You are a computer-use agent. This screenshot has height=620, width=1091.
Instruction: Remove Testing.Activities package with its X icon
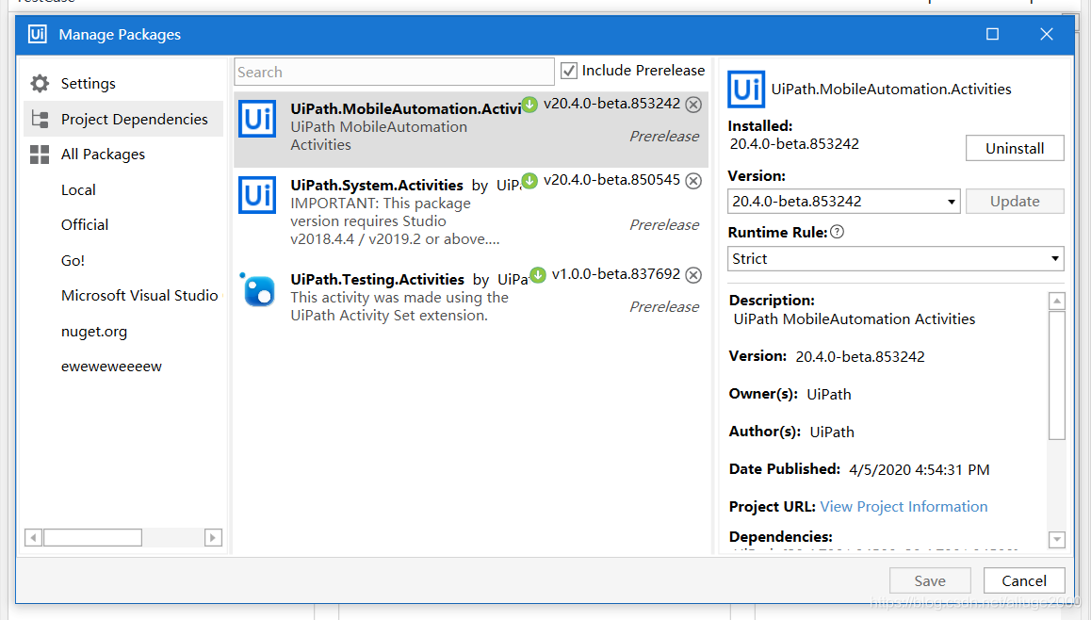point(693,275)
